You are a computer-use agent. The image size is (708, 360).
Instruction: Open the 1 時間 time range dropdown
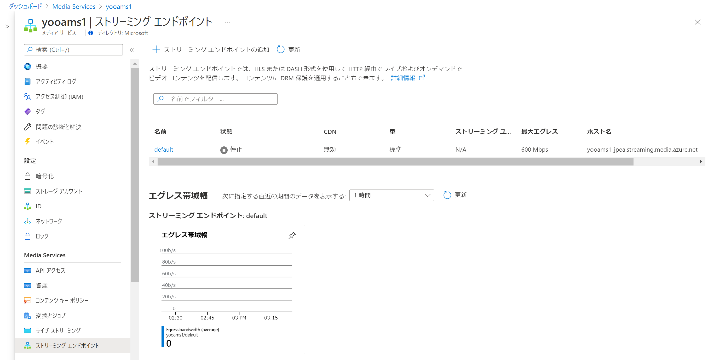(x=391, y=195)
